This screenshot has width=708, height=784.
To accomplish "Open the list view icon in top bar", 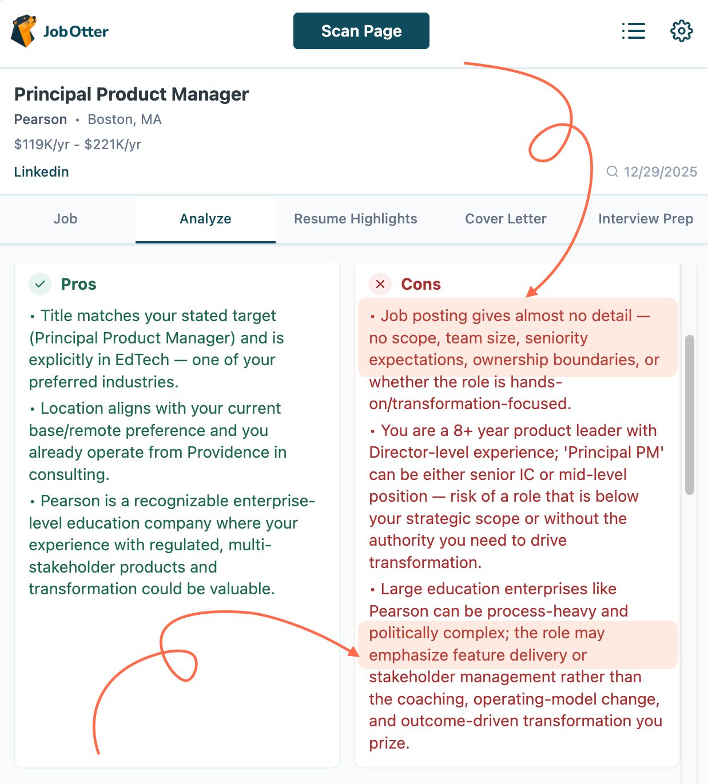I will click(x=633, y=31).
